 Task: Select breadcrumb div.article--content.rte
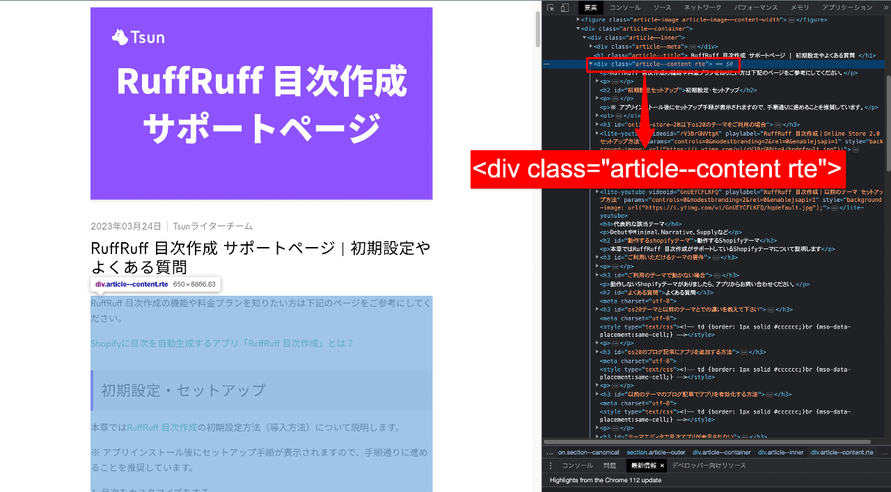(842, 452)
